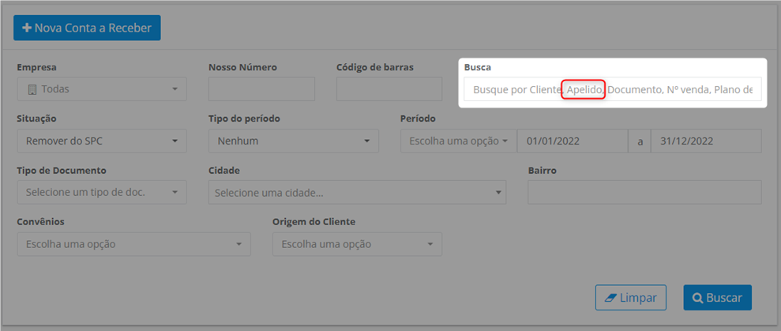
Task: Focus the Código de barras field
Action: click(x=389, y=89)
